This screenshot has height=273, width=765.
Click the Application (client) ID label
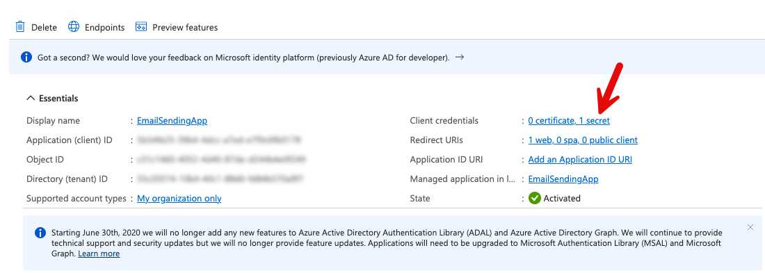click(70, 140)
